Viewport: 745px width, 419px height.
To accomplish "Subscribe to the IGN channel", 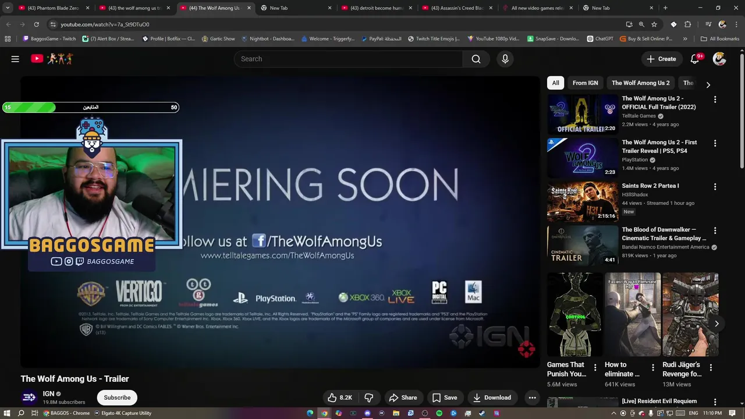I will point(117,397).
